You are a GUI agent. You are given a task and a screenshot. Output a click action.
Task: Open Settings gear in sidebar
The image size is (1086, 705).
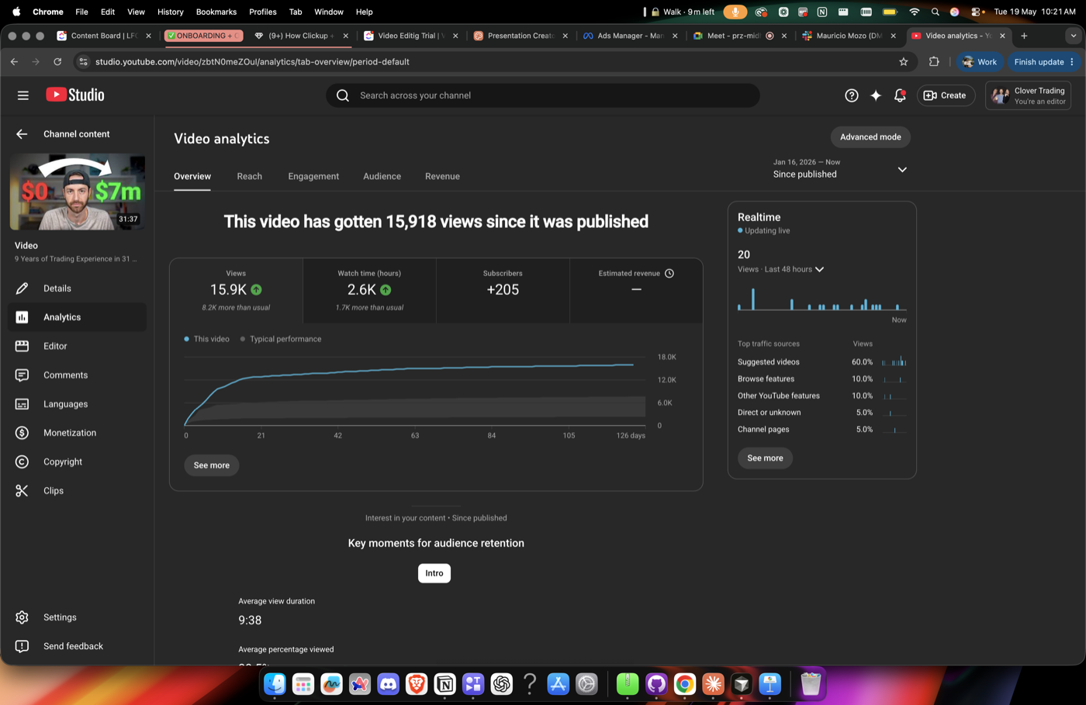click(77, 617)
